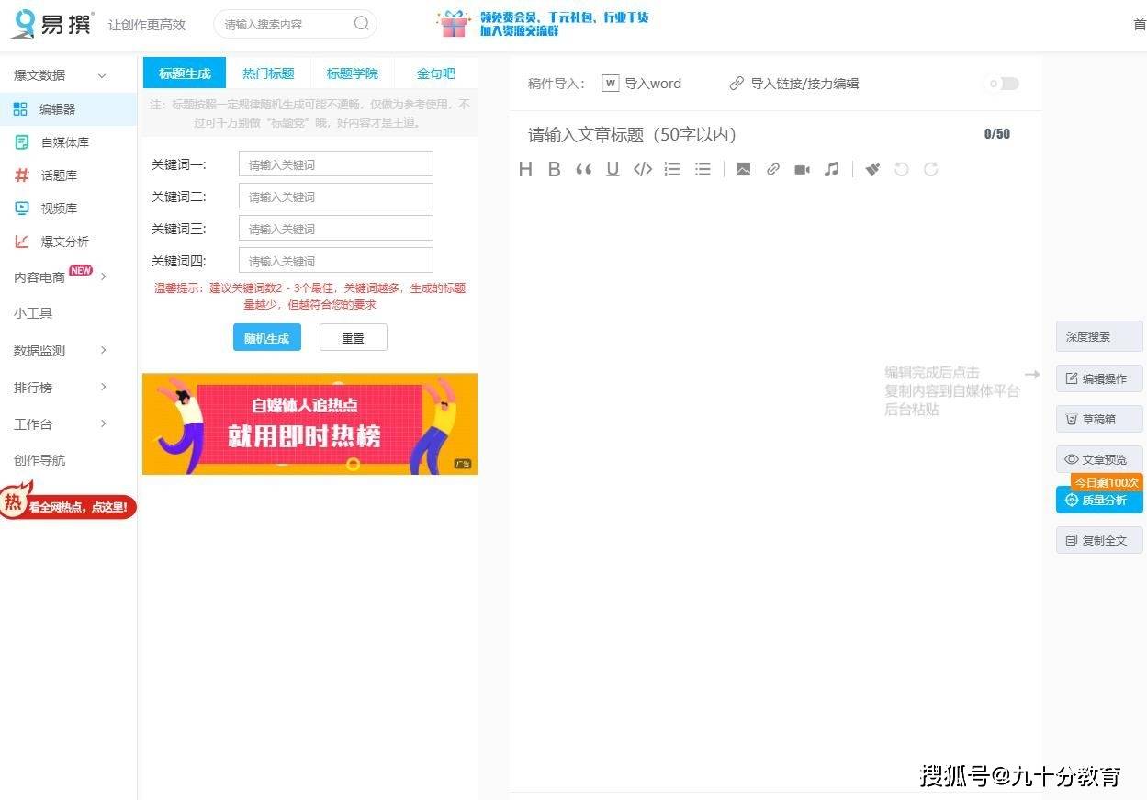Switch to the 热门标题 tab
This screenshot has width=1147, height=800.
pyautogui.click(x=268, y=73)
